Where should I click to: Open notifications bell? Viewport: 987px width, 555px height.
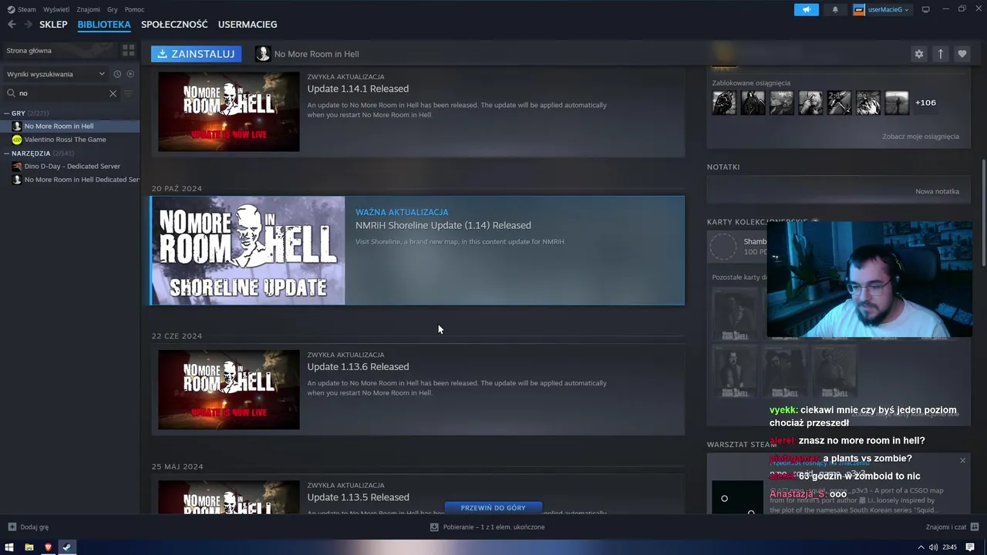835,9
